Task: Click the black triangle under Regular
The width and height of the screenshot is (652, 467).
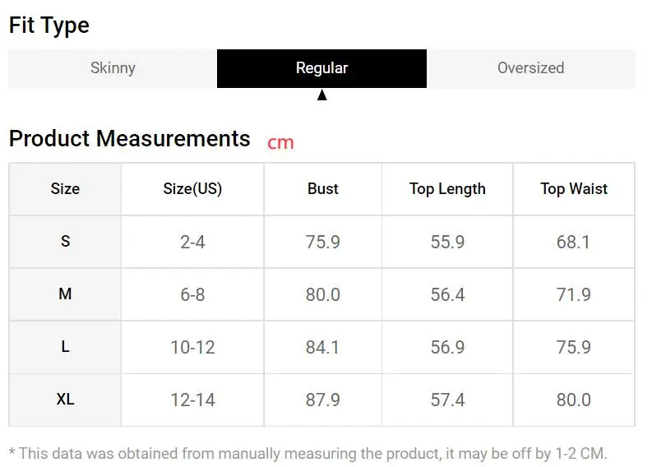Action: pyautogui.click(x=321, y=95)
